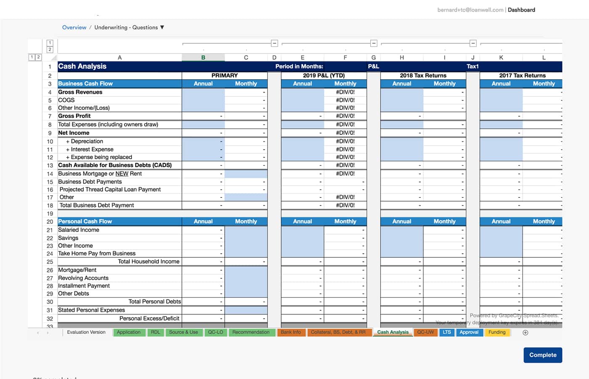Select column F header
The image size is (589, 379).
click(345, 58)
